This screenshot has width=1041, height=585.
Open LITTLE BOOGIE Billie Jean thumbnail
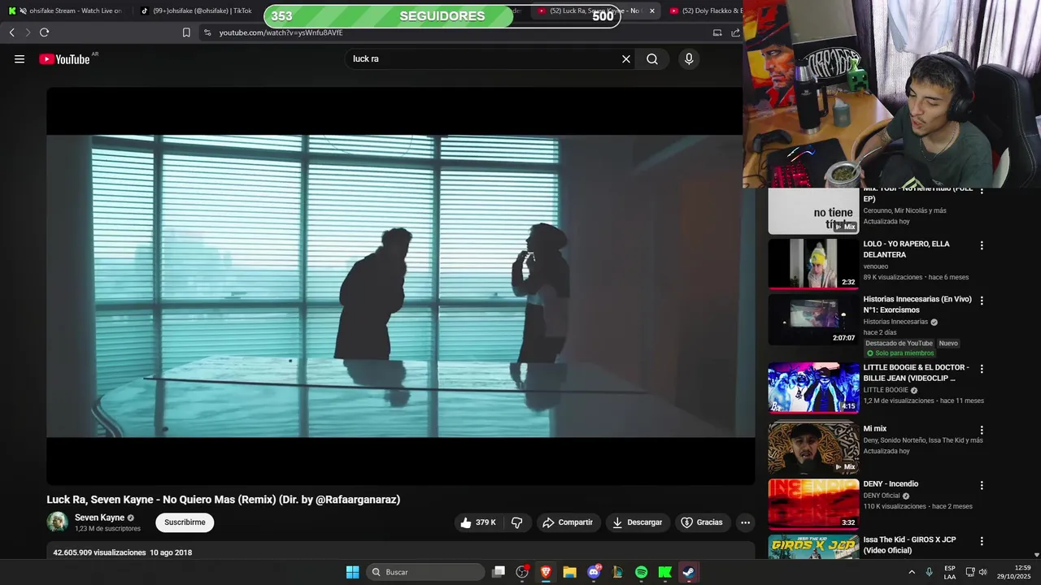(813, 388)
